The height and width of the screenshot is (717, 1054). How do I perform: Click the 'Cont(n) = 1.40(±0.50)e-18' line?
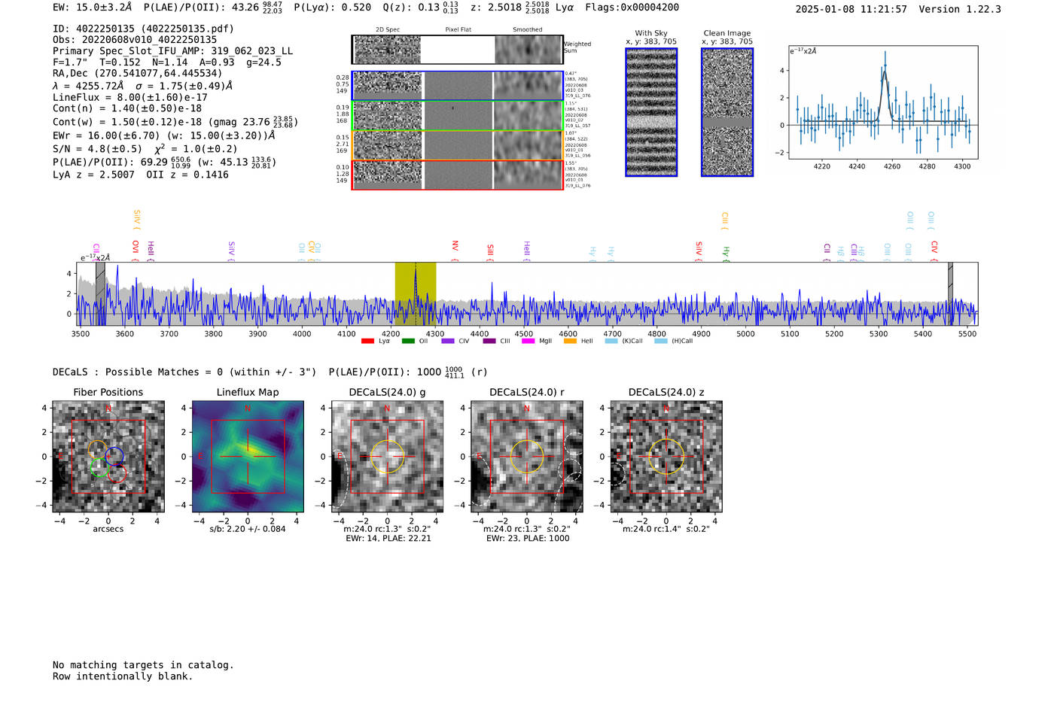click(x=127, y=108)
